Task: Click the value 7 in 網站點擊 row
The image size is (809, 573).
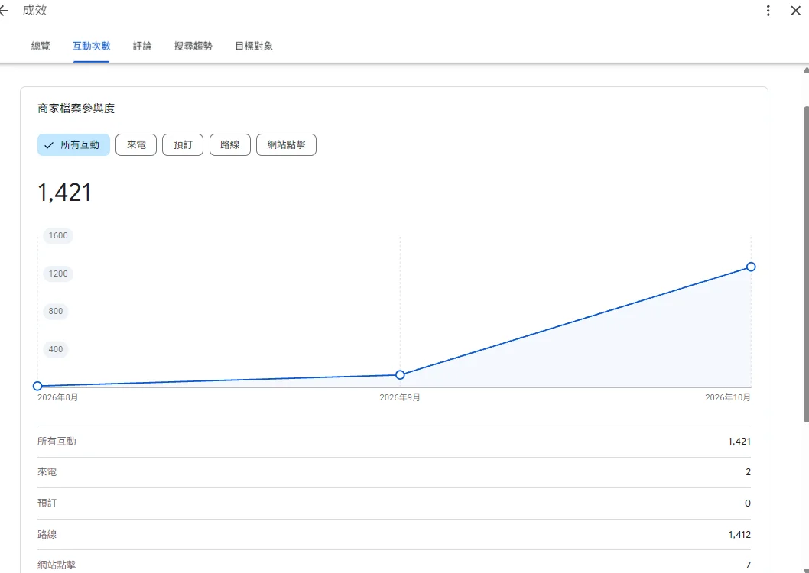Action: click(x=748, y=565)
